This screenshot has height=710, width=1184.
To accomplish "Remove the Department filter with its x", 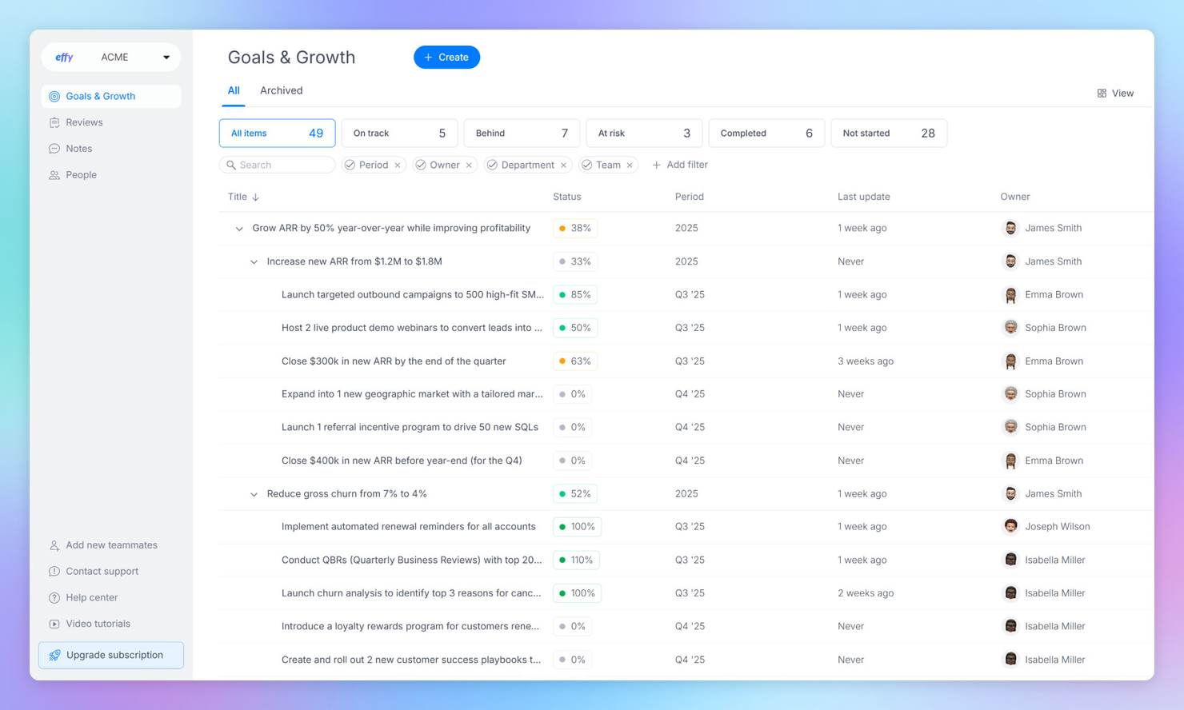I will 563,166.
